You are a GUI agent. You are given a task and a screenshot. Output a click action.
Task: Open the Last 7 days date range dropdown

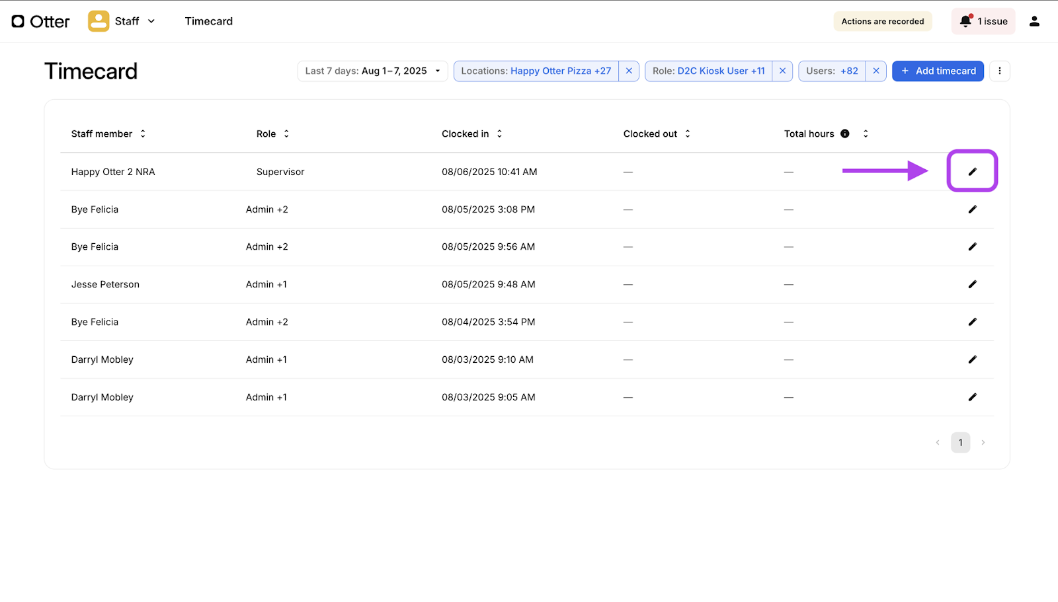(373, 71)
